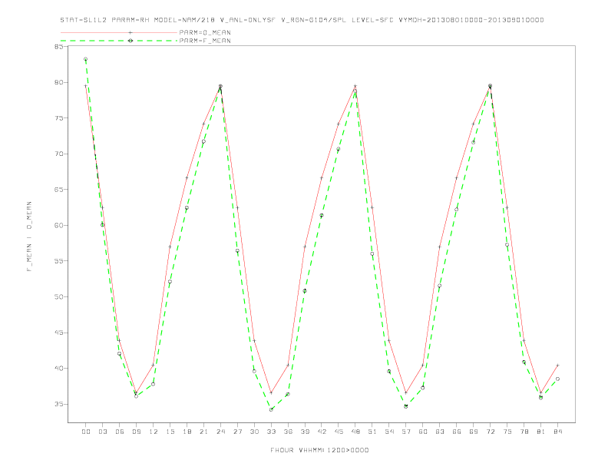Click the x-axis tick label 60
Screen dimensions: 608x470
(423, 432)
